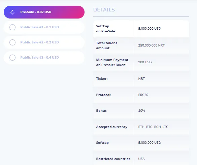Click the Restricted countries label
197x165 pixels.
pos(113,159)
